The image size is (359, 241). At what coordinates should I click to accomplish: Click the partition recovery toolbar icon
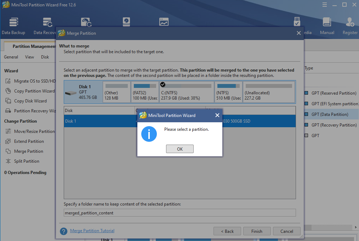coord(86,22)
